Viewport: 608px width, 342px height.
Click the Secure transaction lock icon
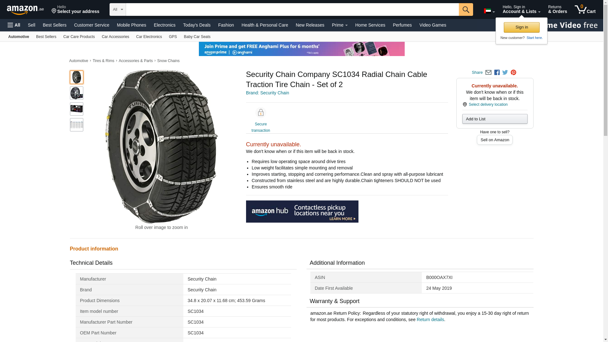261,113
